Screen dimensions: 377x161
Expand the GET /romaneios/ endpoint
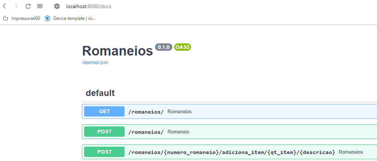point(229,111)
